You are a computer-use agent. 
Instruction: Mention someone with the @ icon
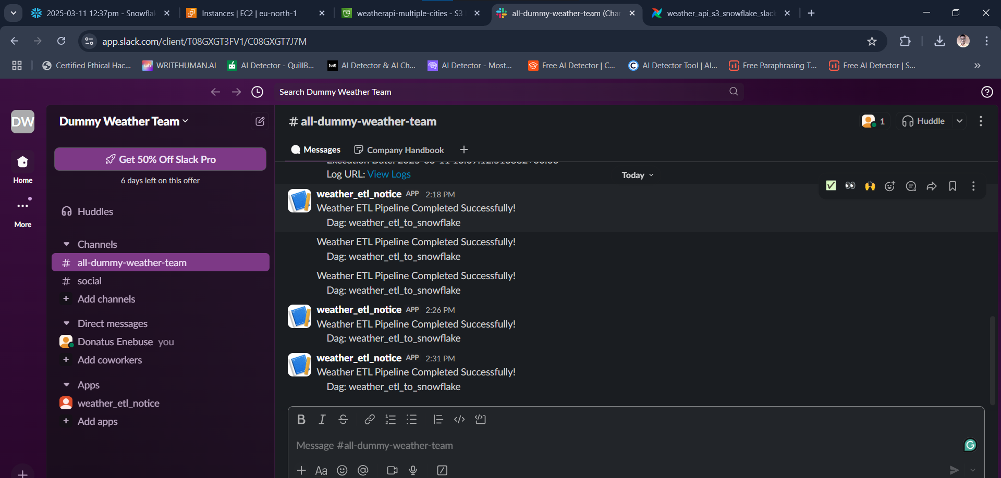[x=363, y=470]
